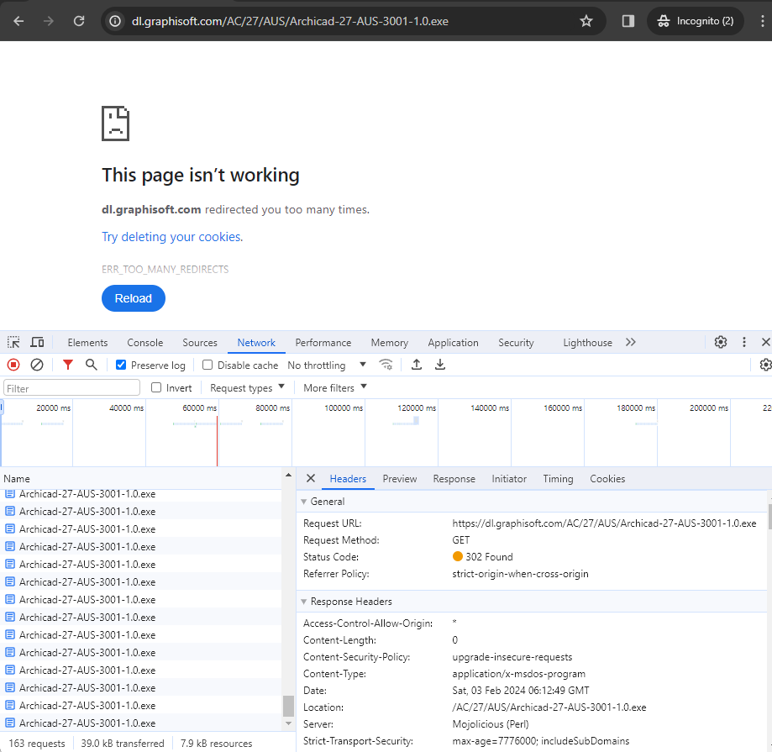772x752 pixels.
Task: Open the Request types dropdown
Action: (x=247, y=387)
